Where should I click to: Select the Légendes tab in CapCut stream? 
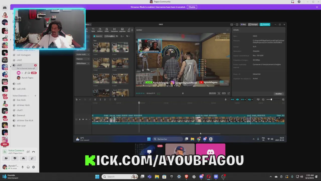122,30
